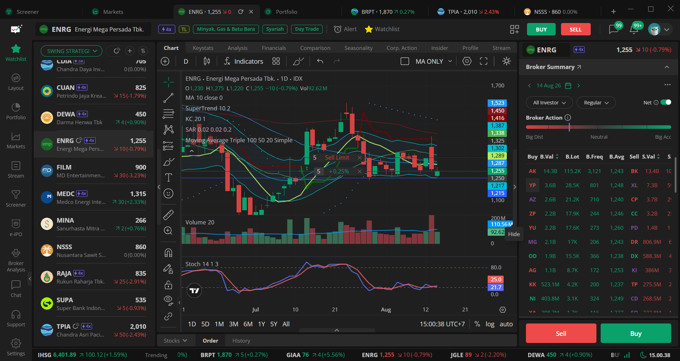Screen dimensions: 680x361
Task: Open notifications bell with 99+ badge
Action: (x=635, y=29)
